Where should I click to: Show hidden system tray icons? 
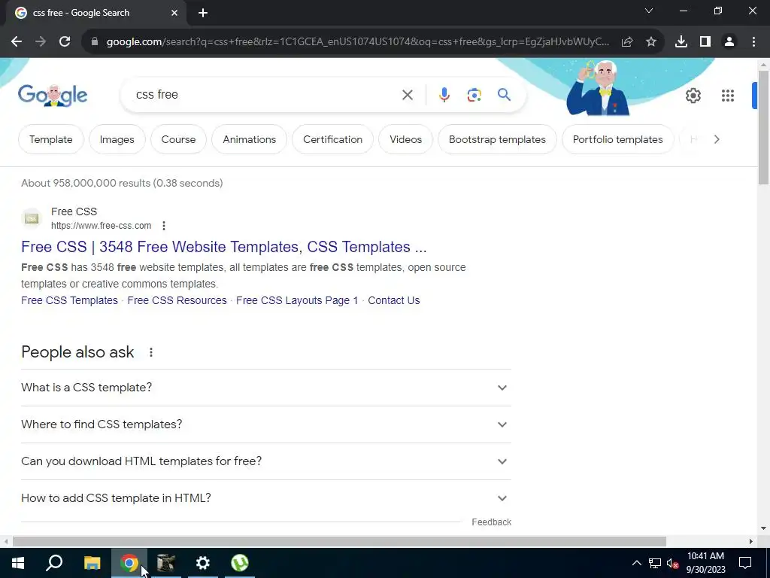tap(636, 563)
